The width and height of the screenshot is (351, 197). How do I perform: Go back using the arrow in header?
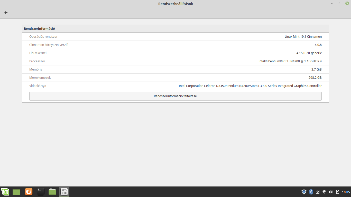[6, 12]
